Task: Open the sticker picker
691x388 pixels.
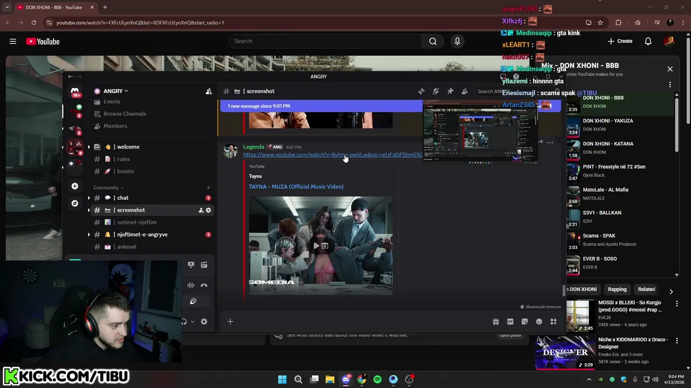Action: (525, 322)
